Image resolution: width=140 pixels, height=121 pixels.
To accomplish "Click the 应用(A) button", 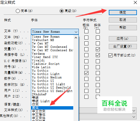I will (123, 39).
